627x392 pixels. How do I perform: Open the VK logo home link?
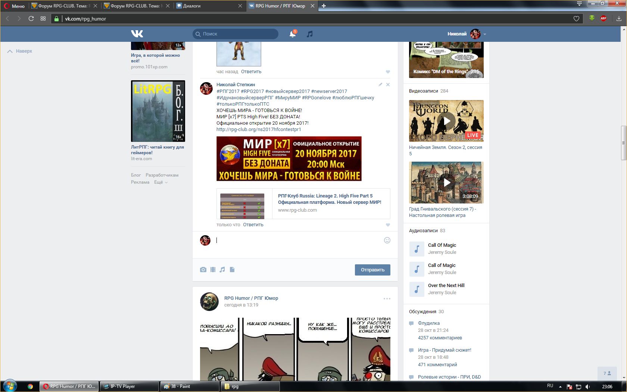(x=137, y=34)
